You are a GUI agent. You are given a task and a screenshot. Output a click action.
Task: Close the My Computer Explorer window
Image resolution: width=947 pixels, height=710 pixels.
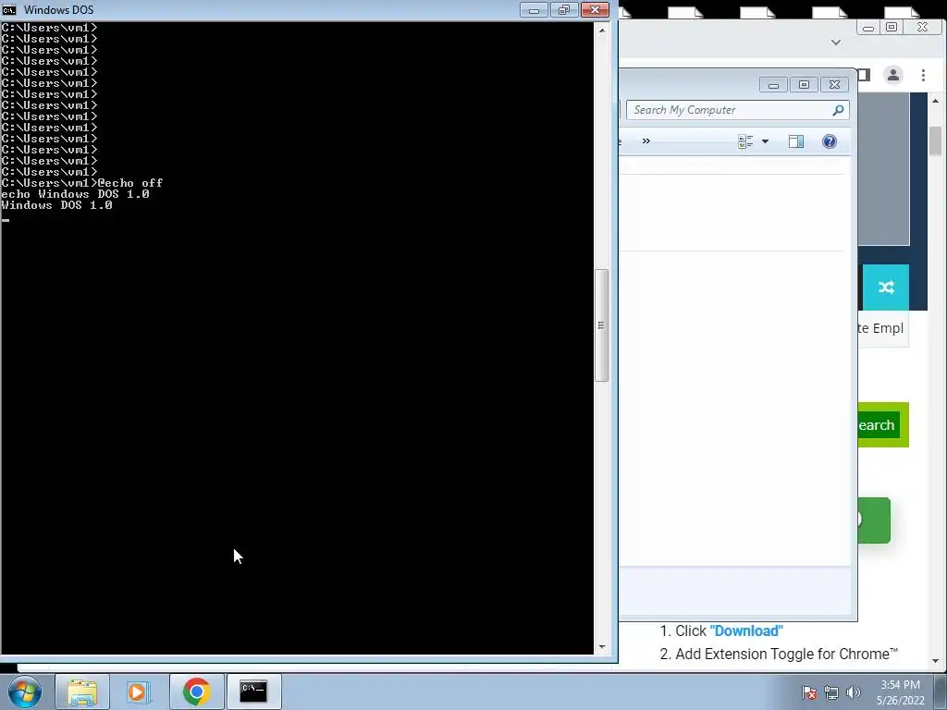[x=835, y=84]
